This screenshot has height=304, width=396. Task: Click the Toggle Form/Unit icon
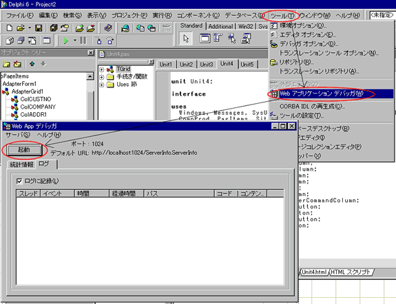coord(32,41)
